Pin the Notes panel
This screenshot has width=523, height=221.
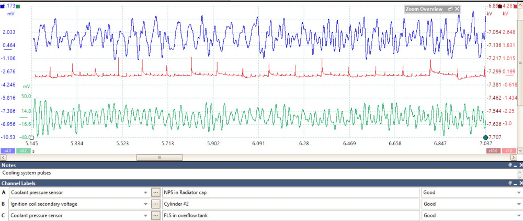513,165
